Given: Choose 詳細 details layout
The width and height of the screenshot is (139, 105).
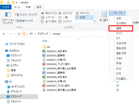Looking at the screenshot, I should point(84,17).
